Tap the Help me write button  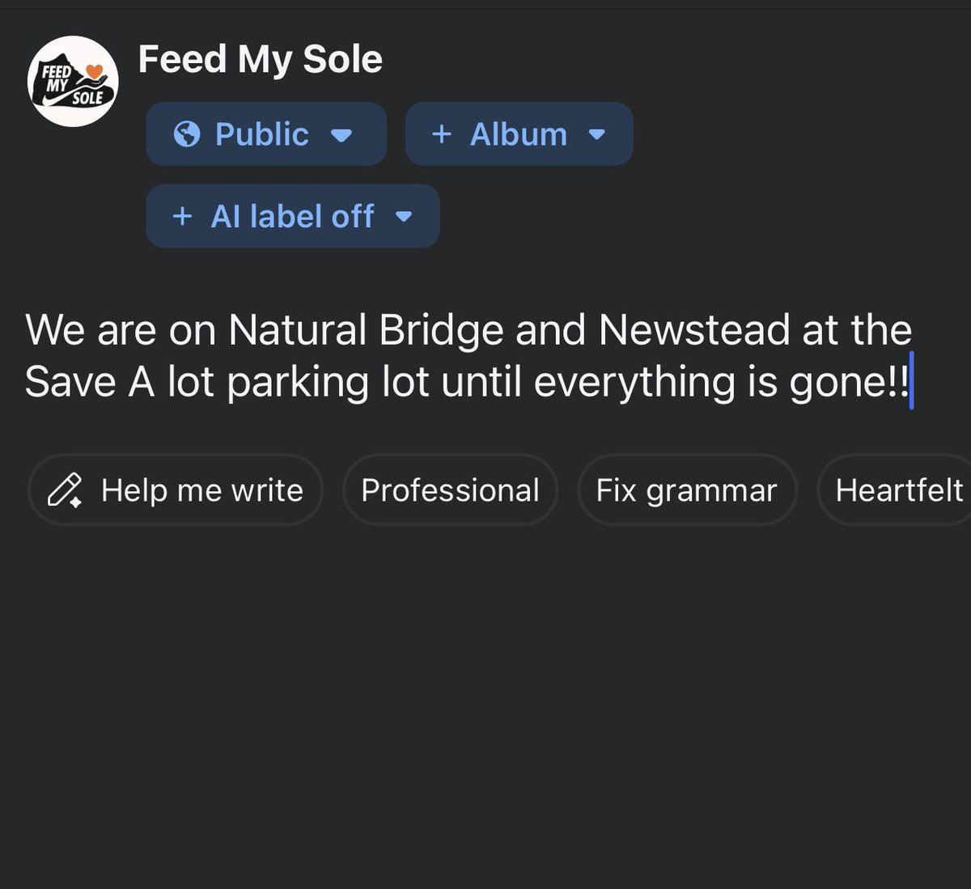click(x=176, y=490)
